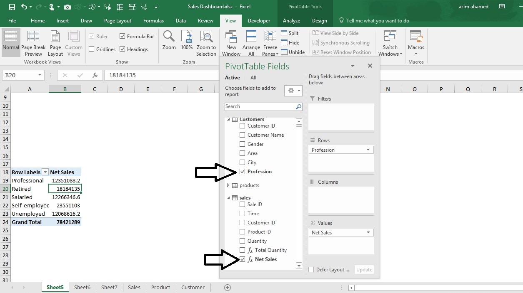This screenshot has width=523, height=293.
Task: Click the azim ahamed account name
Action: tap(473, 7)
